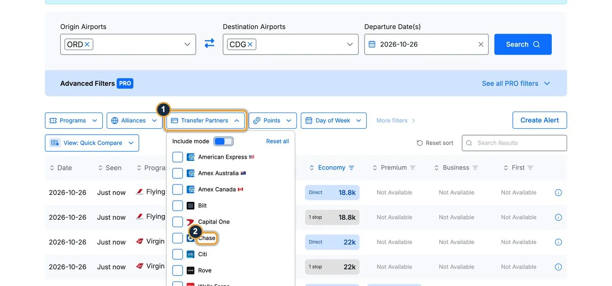This screenshot has height=286, width=612.
Task: Swap origin and destination airports
Action: point(209,44)
